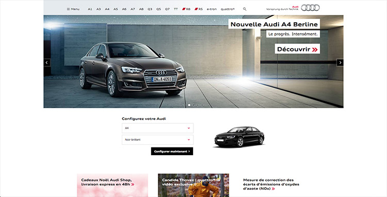This screenshot has width=387, height=197.
Task: Click the brown Audi A4 in banner
Action: (133, 69)
